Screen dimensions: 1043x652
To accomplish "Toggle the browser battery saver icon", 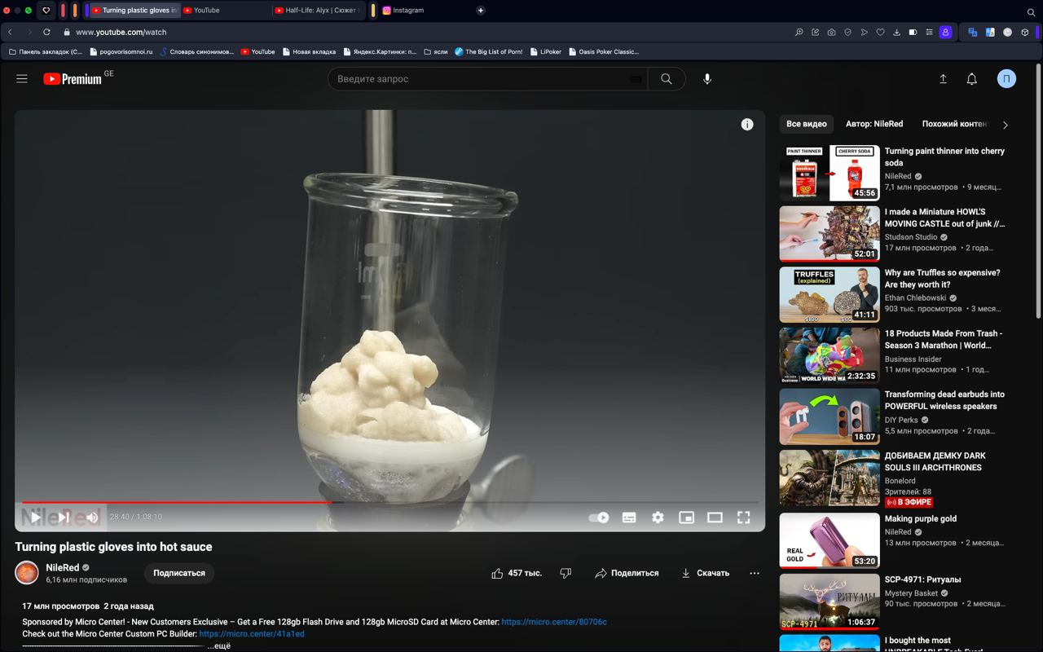I will coord(913,32).
